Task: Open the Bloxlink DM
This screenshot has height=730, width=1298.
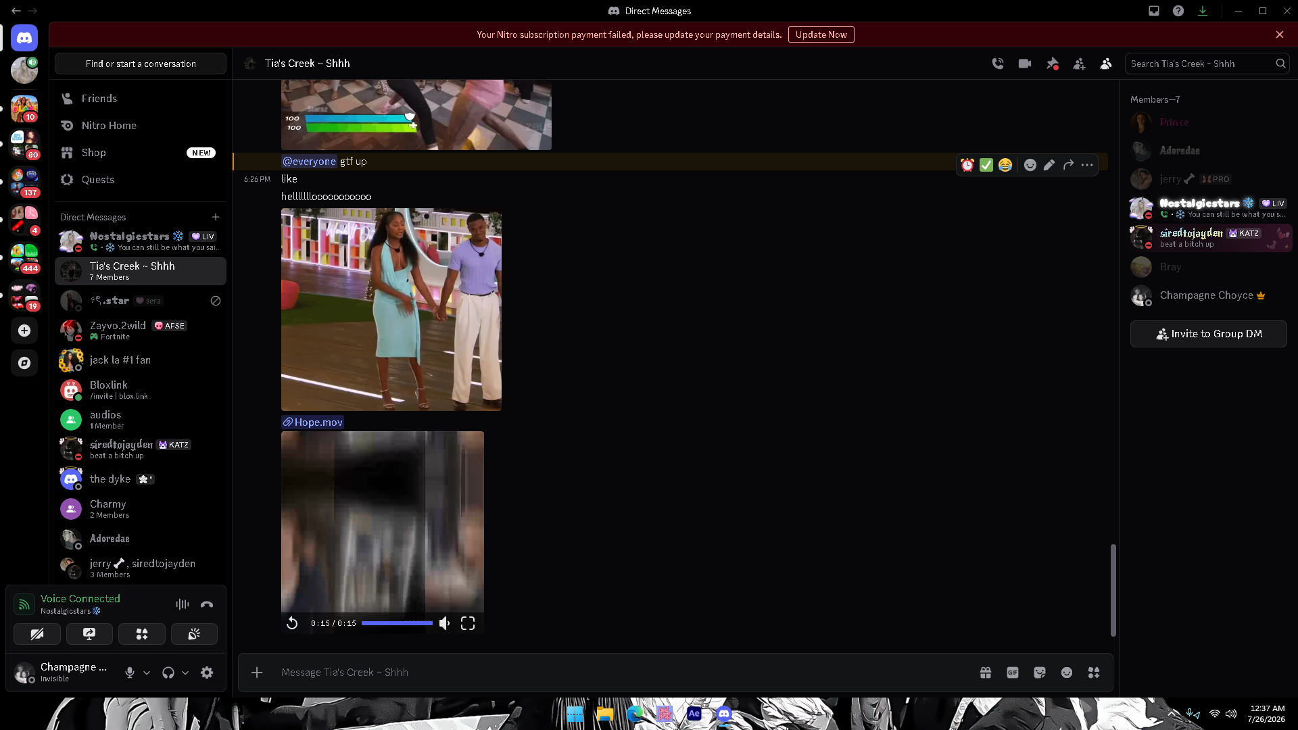Action: click(141, 390)
